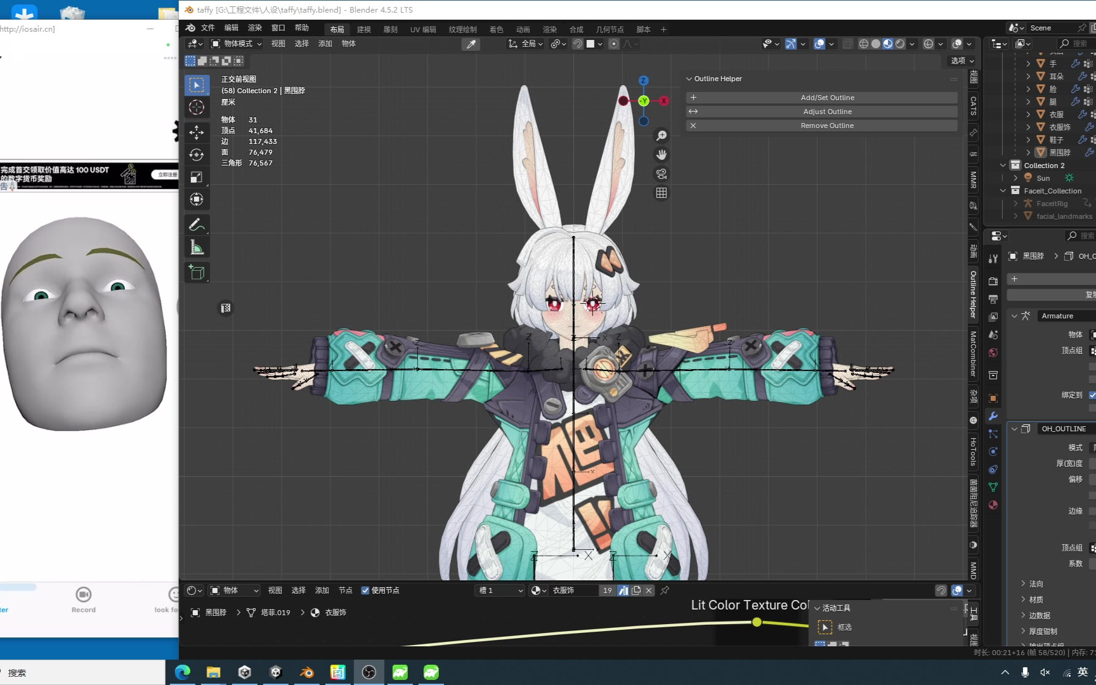The image size is (1096, 685).
Task: Select the box Select tool in viewport toolbar
Action: pos(197,86)
